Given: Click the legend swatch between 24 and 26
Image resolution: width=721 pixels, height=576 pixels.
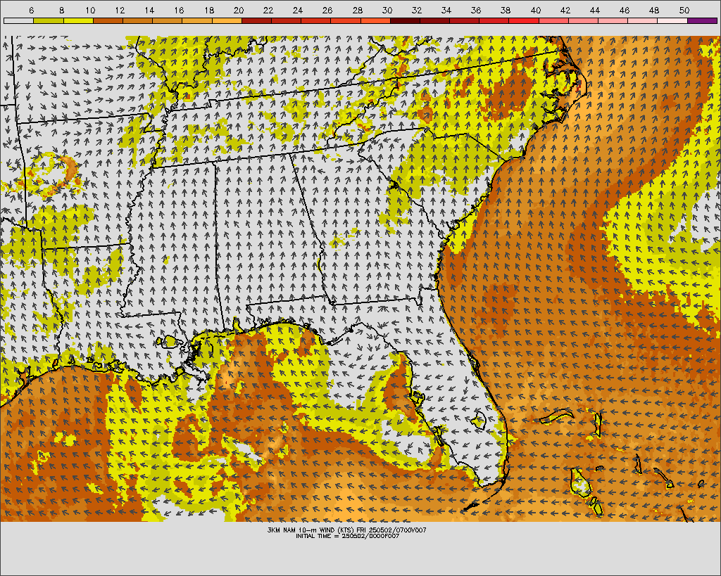Looking at the screenshot, I should (316, 20).
